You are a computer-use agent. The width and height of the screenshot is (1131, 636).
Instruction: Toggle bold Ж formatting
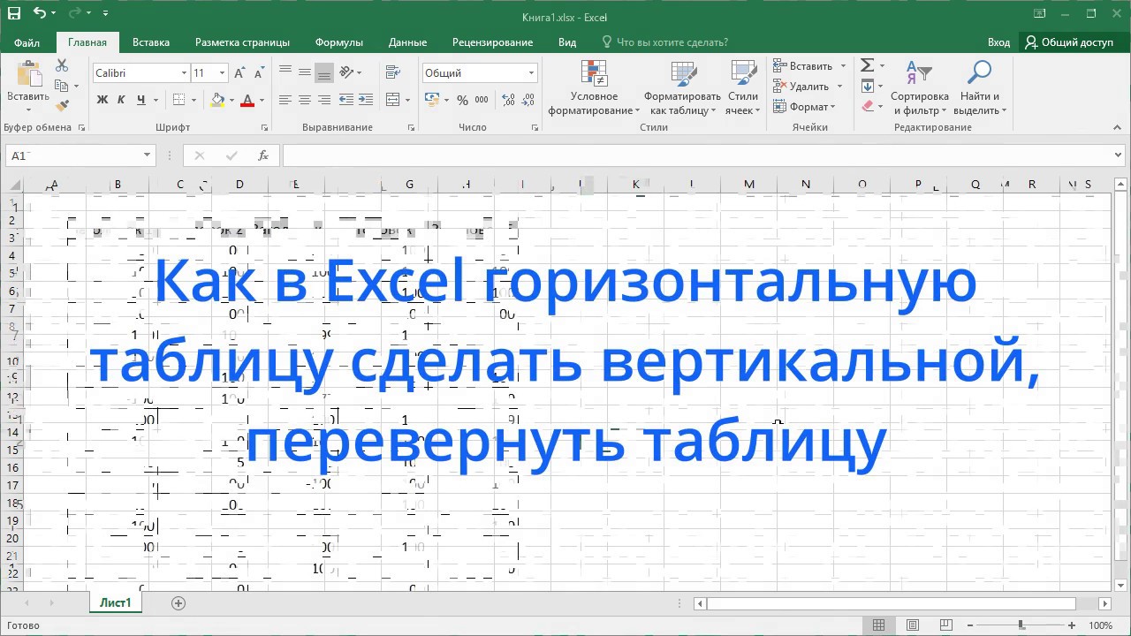(102, 100)
